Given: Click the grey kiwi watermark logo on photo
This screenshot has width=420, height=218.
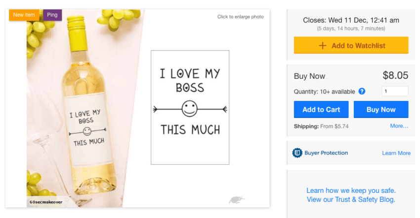Looking at the screenshot, I should [236, 200].
